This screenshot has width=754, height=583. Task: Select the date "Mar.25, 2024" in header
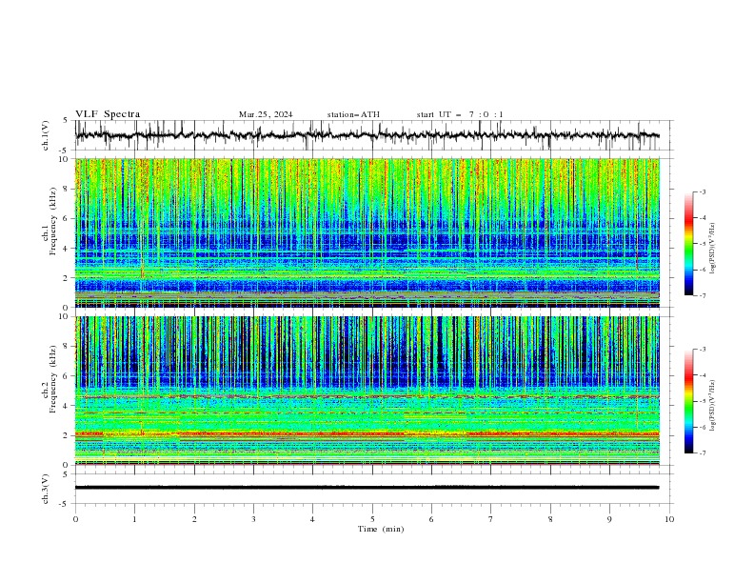click(x=266, y=114)
